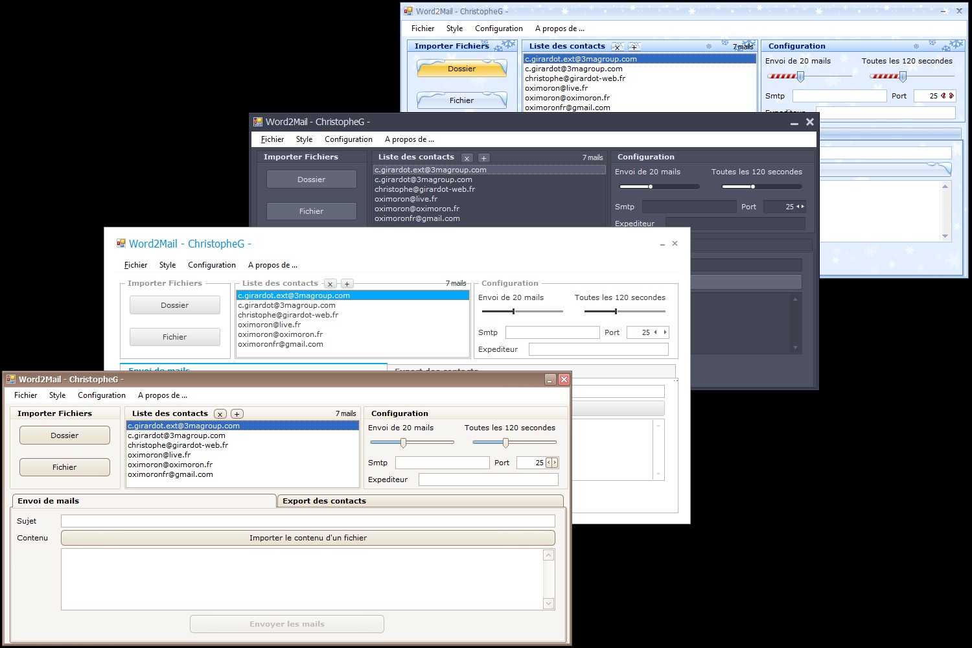972x648 pixels.
Task: Click remove contact x button in snowy window
Action: [618, 47]
